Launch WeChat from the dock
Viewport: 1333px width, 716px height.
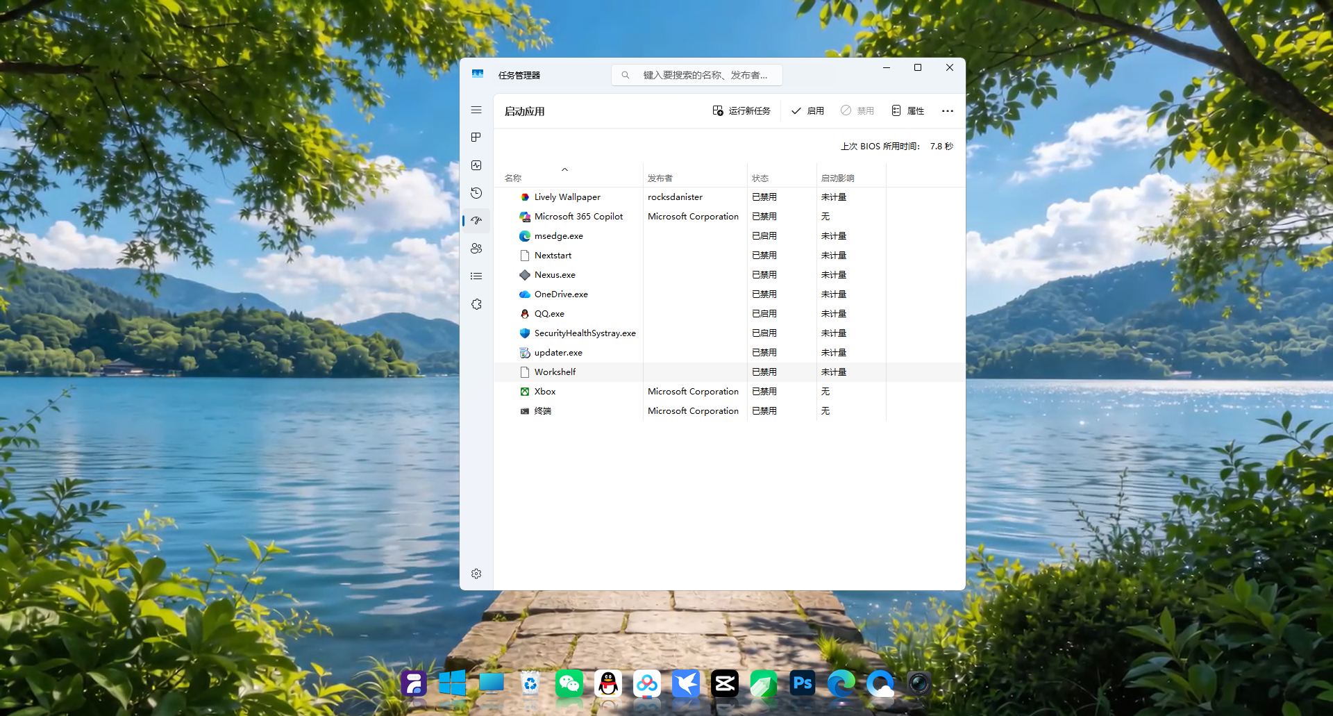(x=569, y=684)
